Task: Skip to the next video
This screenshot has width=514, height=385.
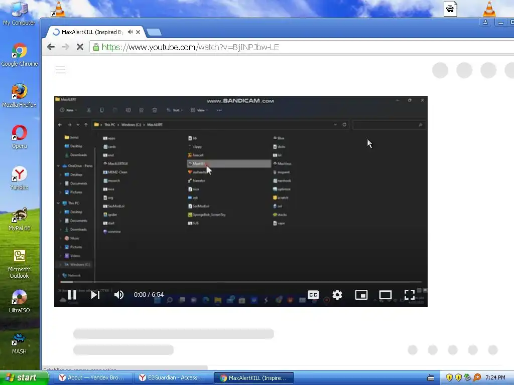Action: coord(95,295)
